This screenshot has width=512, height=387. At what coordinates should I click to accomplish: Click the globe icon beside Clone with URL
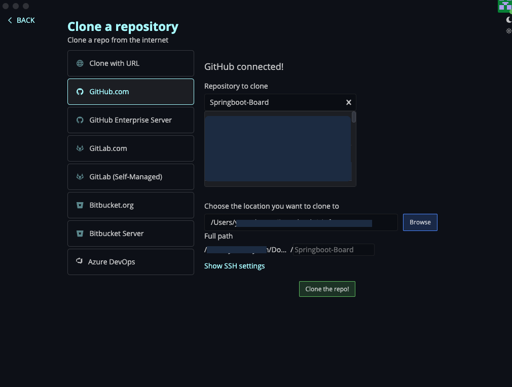coord(80,63)
